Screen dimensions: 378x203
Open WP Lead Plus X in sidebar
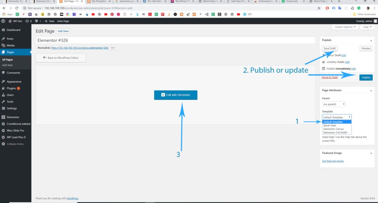click(16, 138)
